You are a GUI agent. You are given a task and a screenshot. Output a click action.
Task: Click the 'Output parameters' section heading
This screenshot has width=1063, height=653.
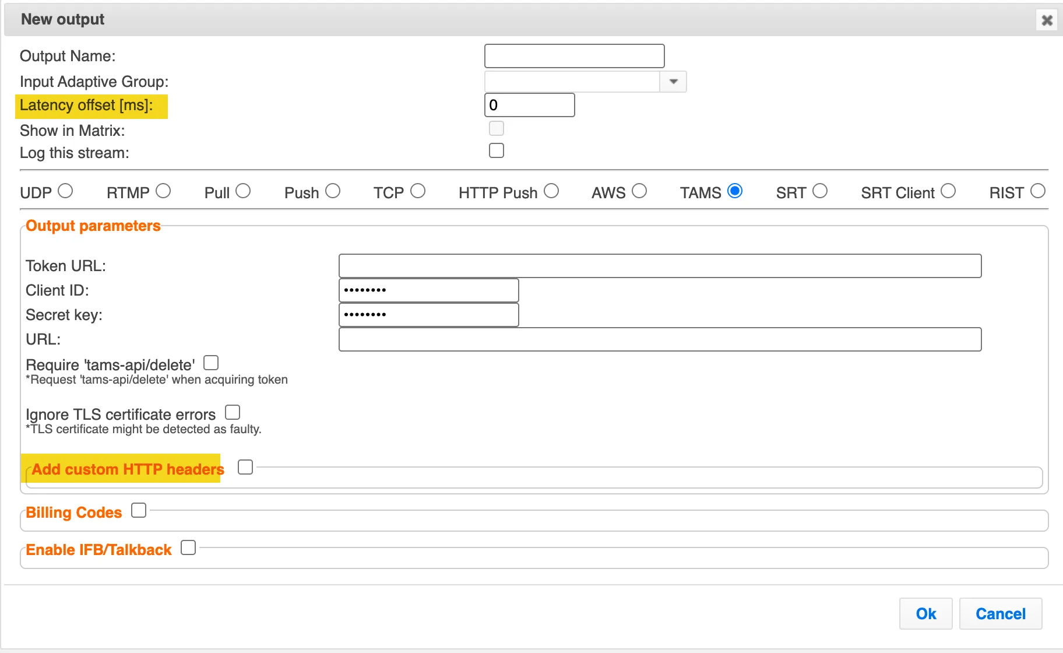(x=93, y=226)
